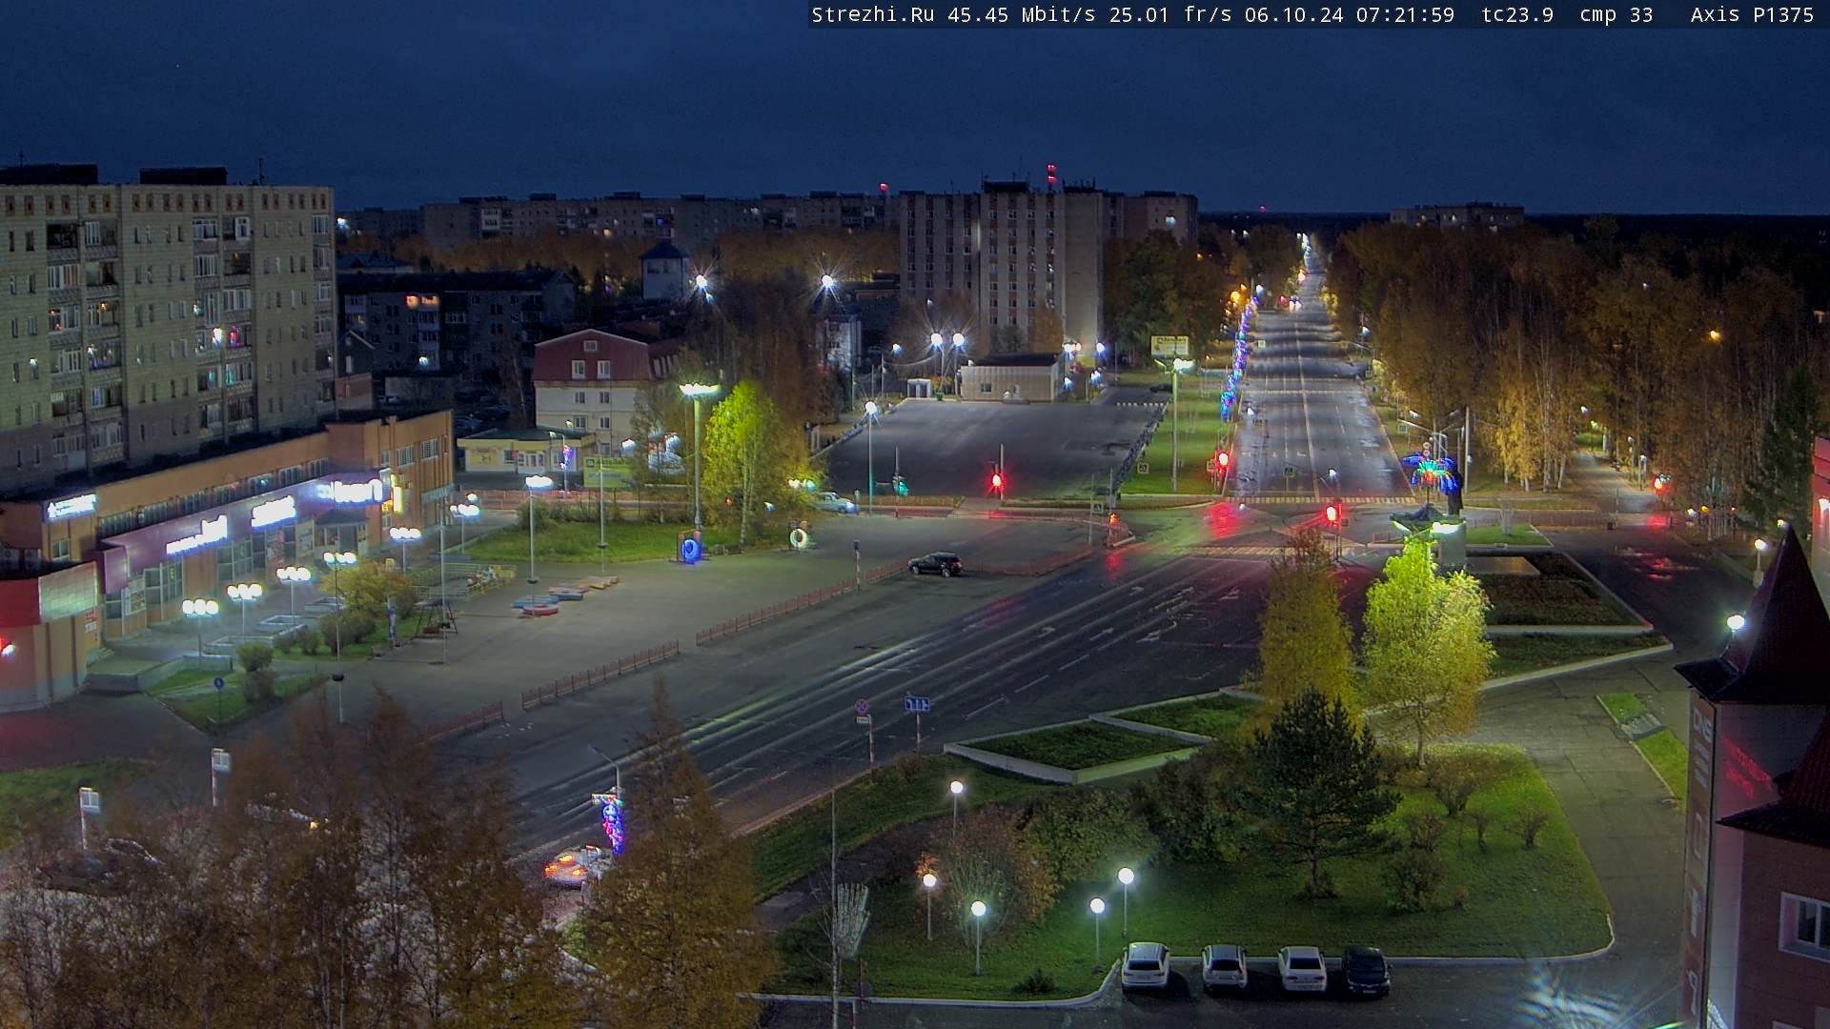Click the Strezhi.Ru overlay text
This screenshot has width=1830, height=1029.
click(872, 14)
